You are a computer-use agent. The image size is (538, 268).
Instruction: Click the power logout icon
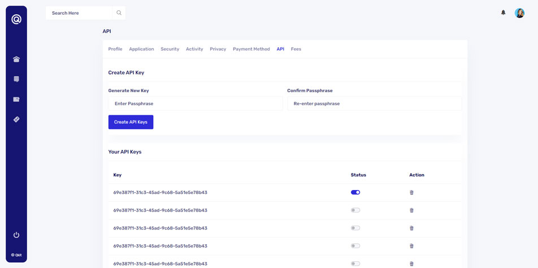click(16, 235)
